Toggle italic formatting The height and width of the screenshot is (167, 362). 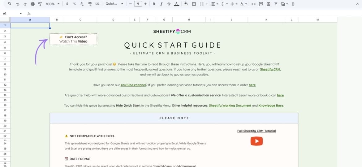click(x=161, y=4)
